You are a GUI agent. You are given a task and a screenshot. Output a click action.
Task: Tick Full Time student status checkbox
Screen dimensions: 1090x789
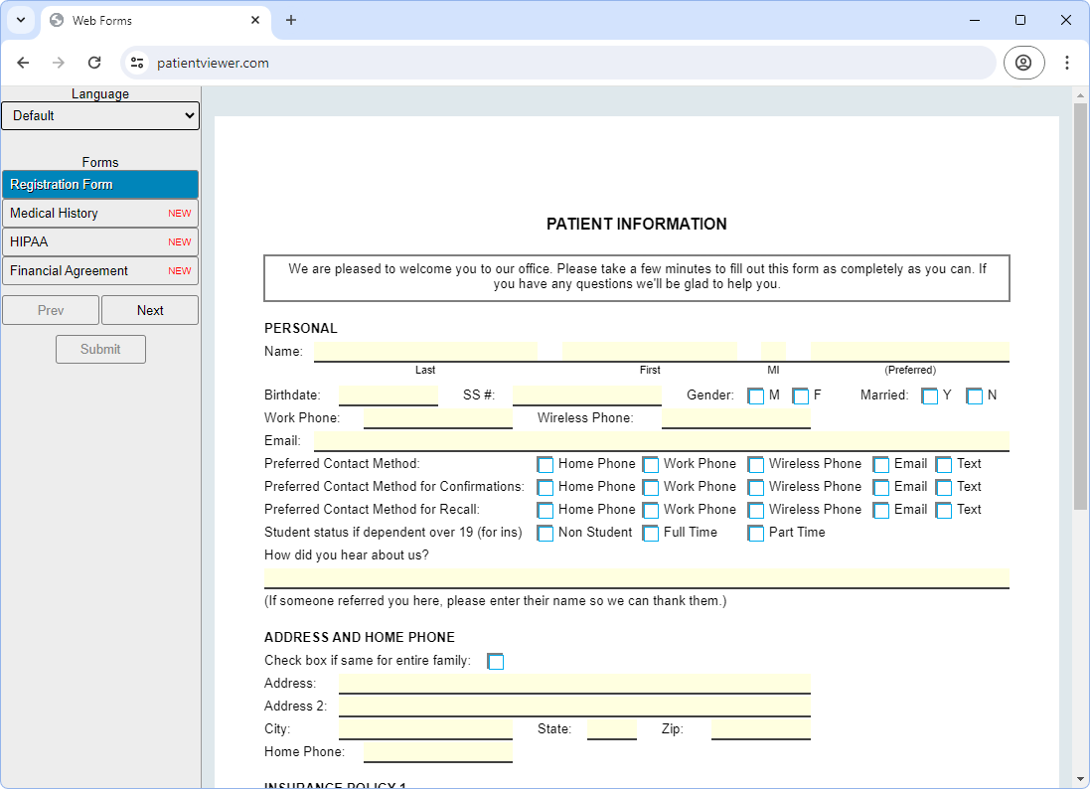pyautogui.click(x=651, y=534)
